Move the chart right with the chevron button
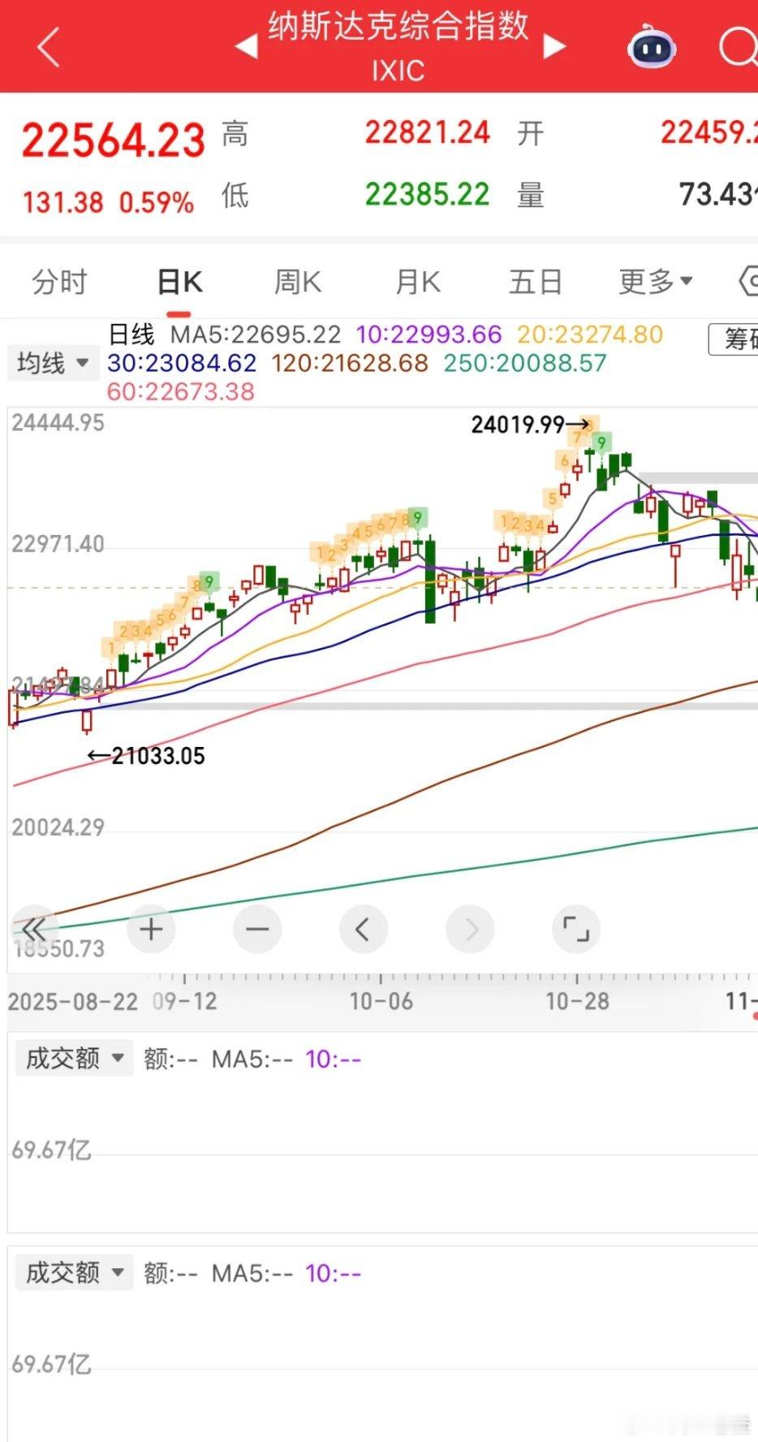The image size is (758, 1442). click(470, 929)
